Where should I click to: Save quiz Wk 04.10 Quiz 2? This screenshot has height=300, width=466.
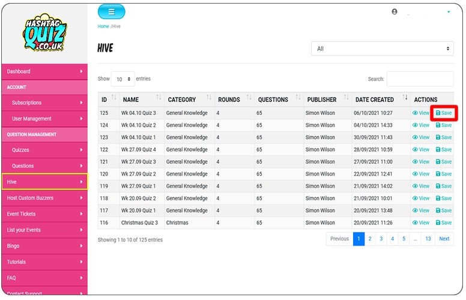[x=444, y=125]
